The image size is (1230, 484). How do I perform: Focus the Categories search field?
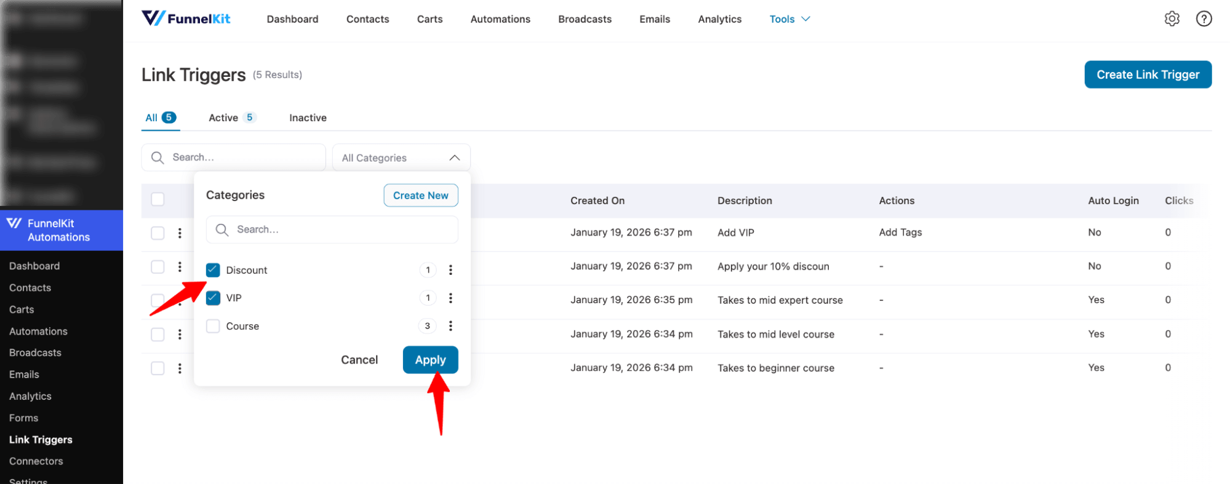point(332,229)
